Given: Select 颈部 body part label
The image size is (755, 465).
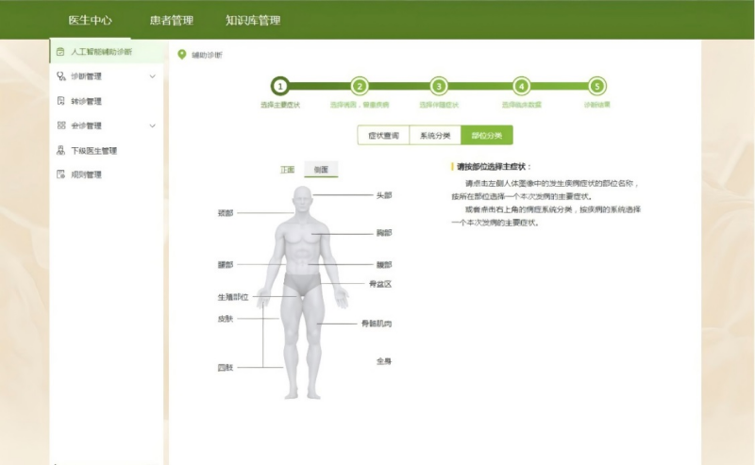Looking at the screenshot, I should pos(226,213).
